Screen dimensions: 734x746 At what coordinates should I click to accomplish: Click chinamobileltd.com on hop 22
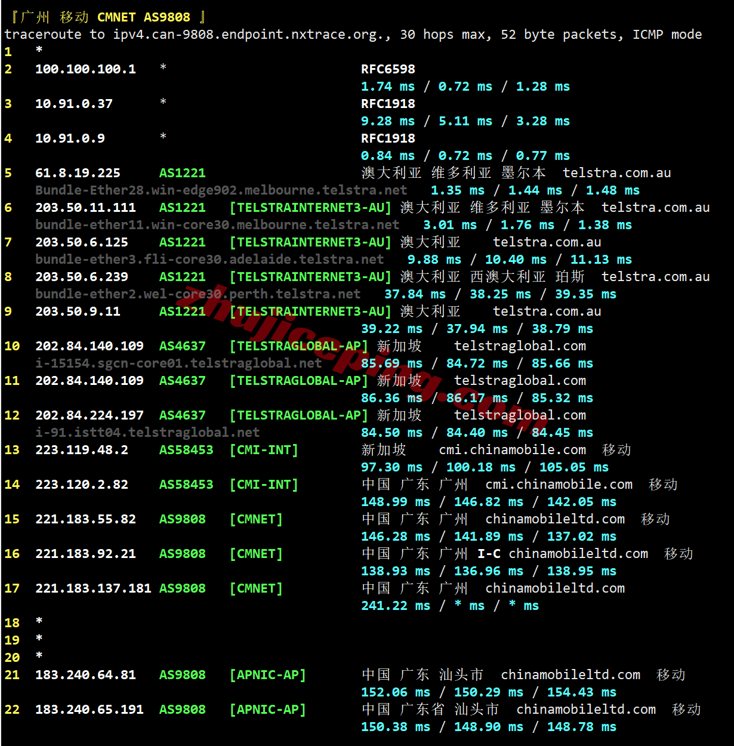click(586, 710)
